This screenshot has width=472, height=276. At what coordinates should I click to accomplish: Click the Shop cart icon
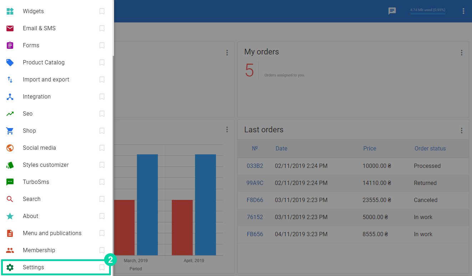click(x=10, y=131)
